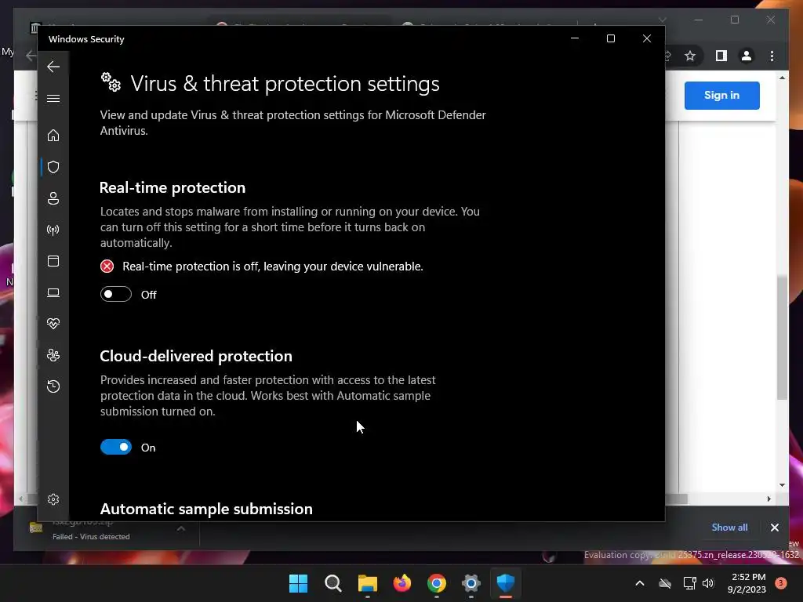The height and width of the screenshot is (602, 803).
Task: Click OneDrive cloud tray icon
Action: tap(665, 583)
